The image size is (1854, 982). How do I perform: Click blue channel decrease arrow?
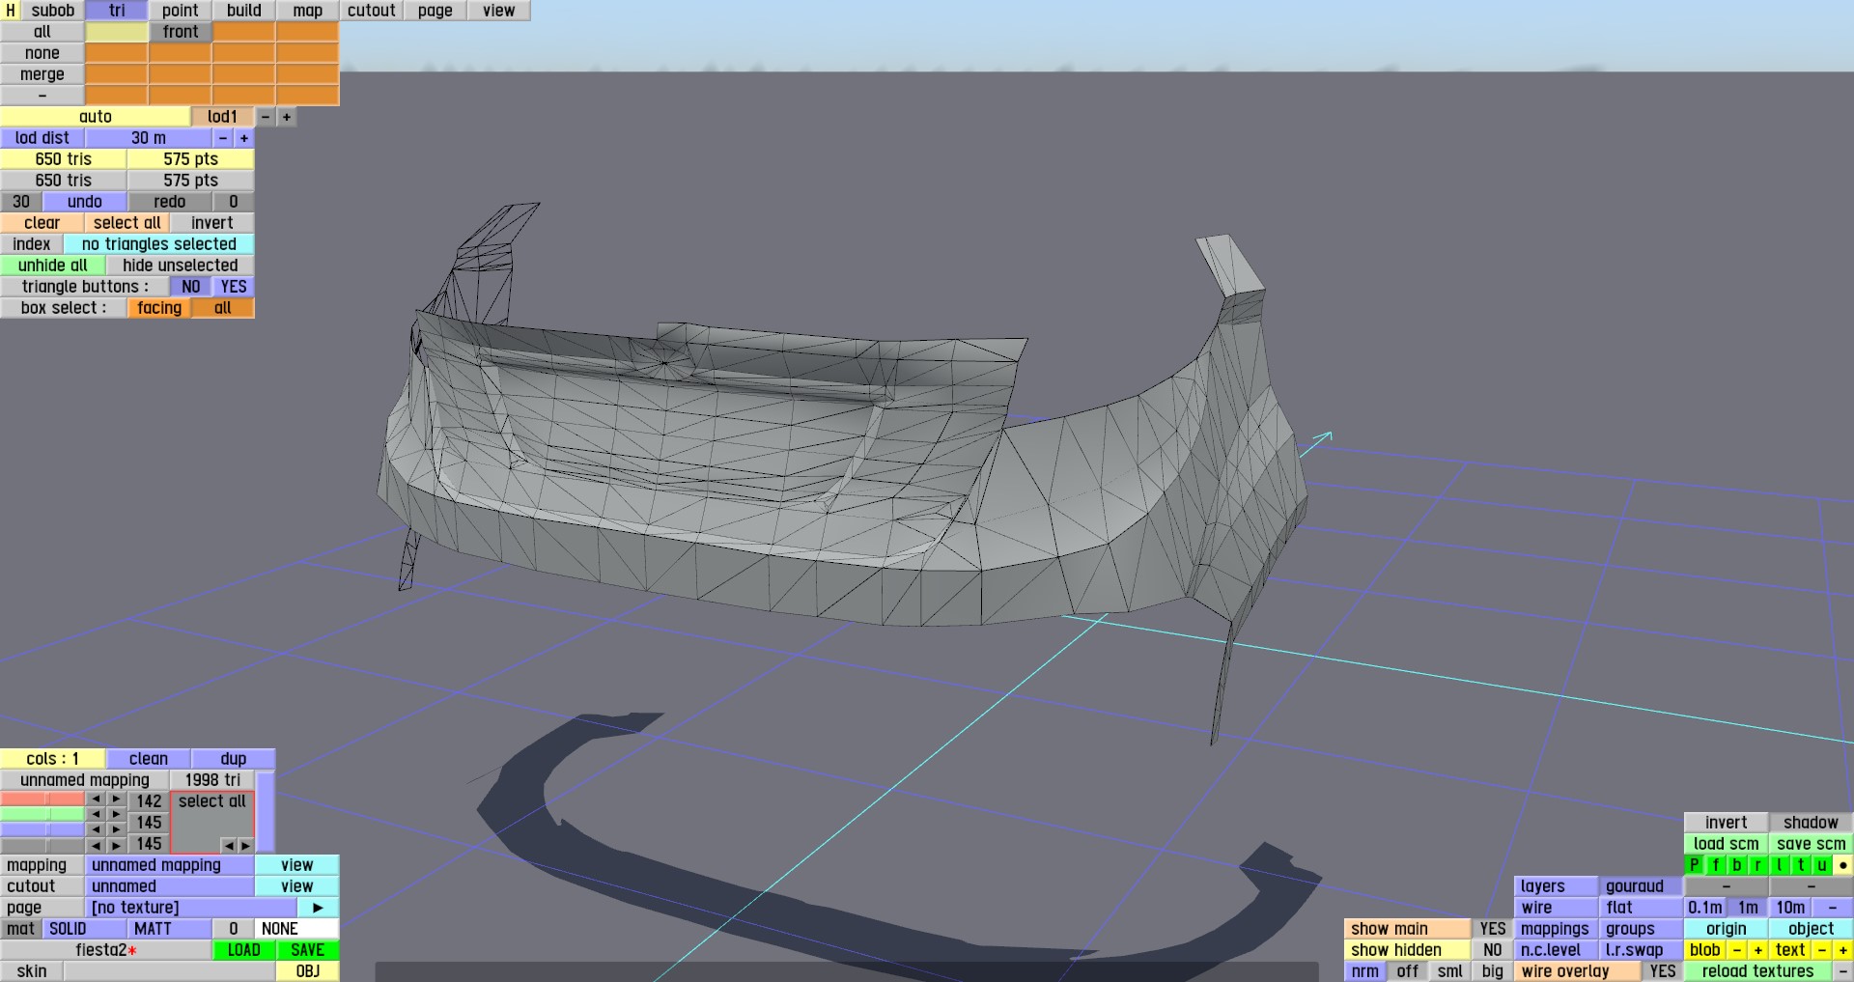[96, 830]
